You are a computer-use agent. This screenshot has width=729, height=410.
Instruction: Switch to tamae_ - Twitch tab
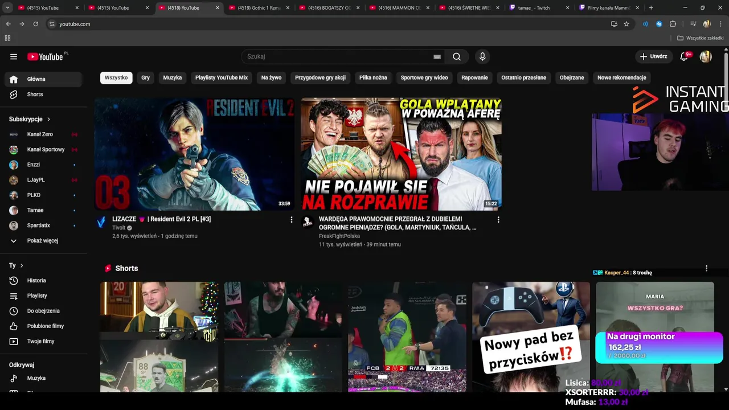pos(539,8)
